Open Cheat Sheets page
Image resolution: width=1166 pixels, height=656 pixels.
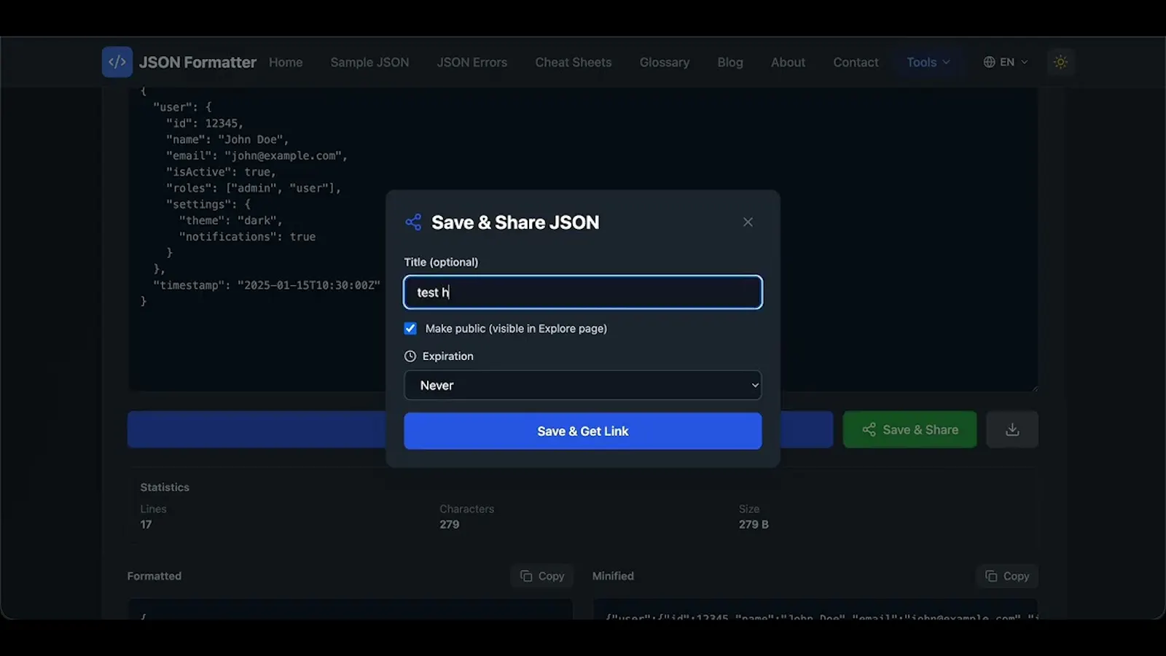[574, 62]
